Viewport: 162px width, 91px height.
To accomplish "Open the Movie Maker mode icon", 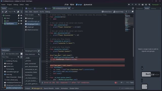I will [149, 5].
